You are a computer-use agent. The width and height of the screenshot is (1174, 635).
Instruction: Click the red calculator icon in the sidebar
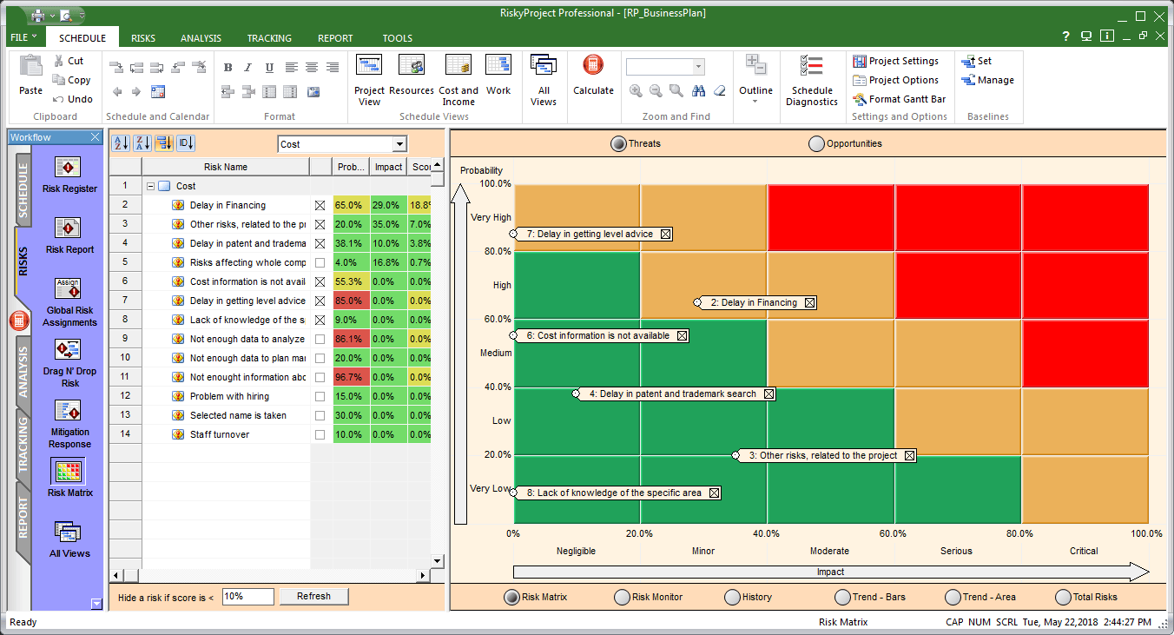click(19, 321)
